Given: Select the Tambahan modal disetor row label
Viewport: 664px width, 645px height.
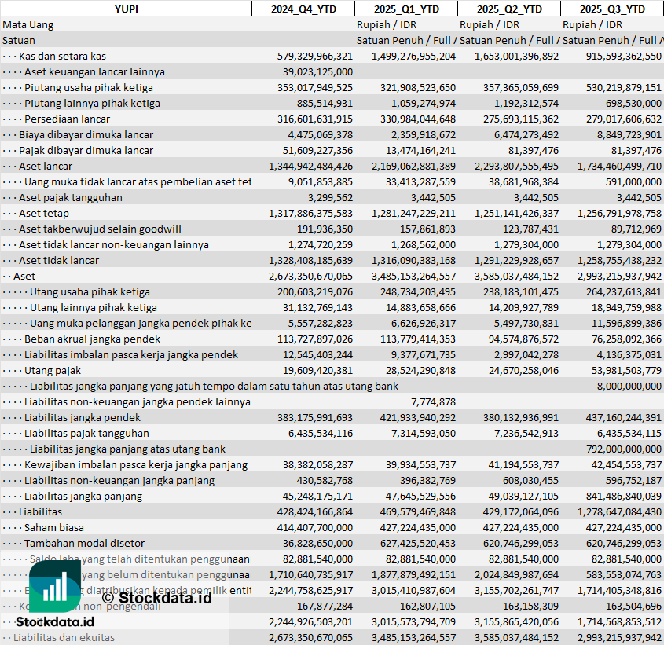Looking at the screenshot, I should [84, 543].
